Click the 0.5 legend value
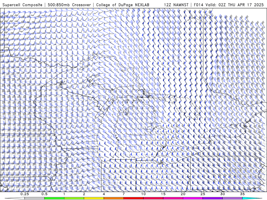This screenshot has height=200, width=267. coord(44,194)
